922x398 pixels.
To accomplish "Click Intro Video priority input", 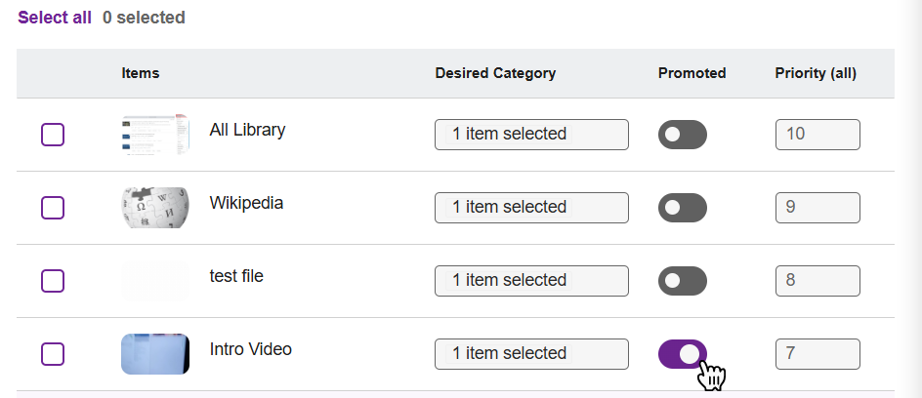I will coord(817,353).
